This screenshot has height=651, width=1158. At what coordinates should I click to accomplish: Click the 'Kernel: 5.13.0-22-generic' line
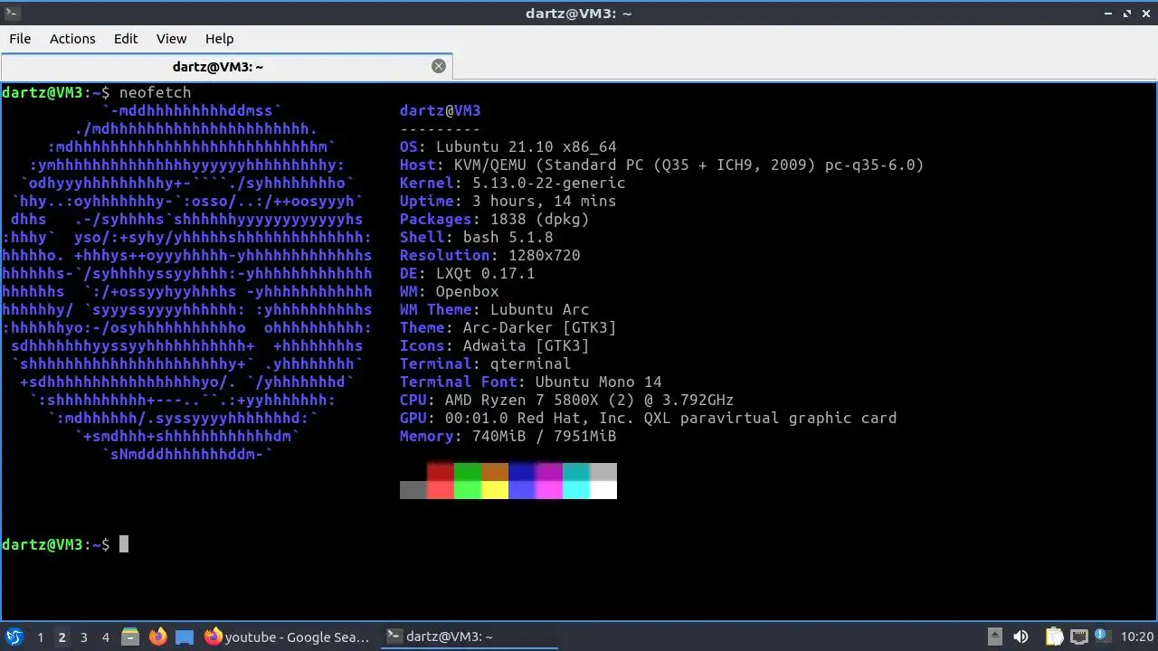coord(512,183)
